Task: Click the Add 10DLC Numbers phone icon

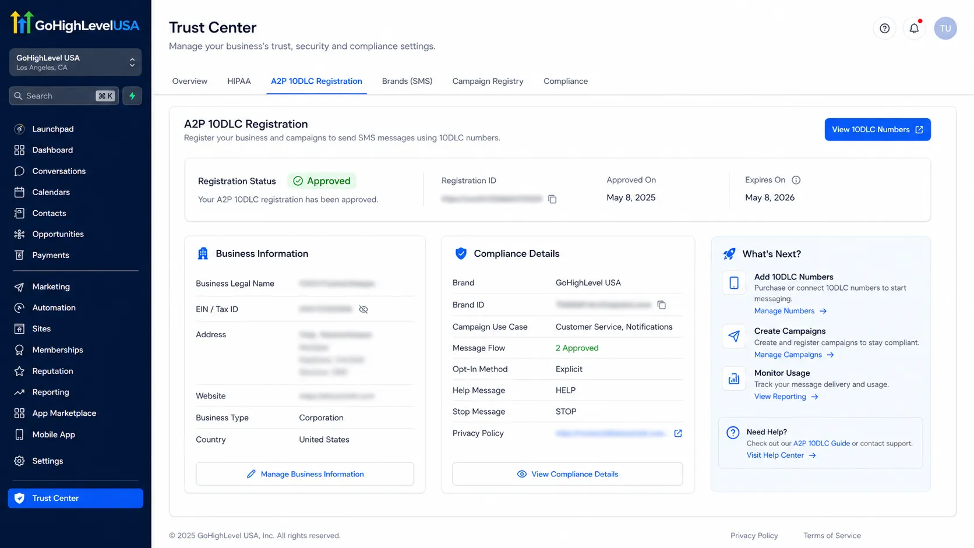Action: pos(734,283)
